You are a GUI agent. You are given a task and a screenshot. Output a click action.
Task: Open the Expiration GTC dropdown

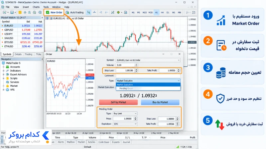coord(125,124)
